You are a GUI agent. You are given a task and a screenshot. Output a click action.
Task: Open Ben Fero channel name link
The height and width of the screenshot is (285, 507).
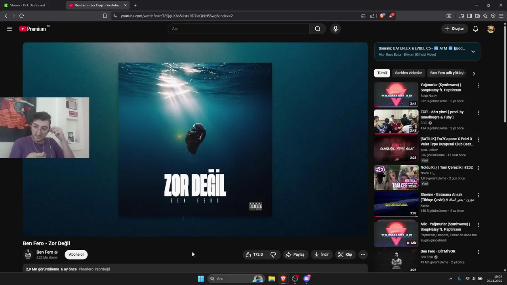pos(45,252)
